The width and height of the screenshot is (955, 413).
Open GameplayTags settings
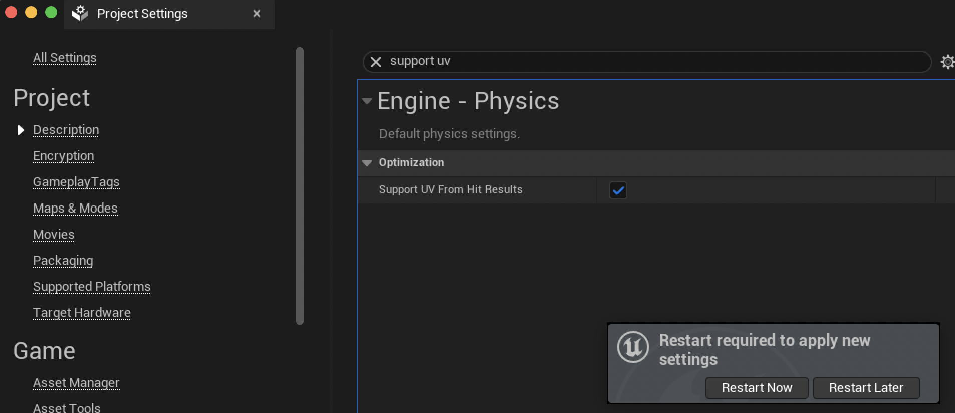(x=76, y=182)
